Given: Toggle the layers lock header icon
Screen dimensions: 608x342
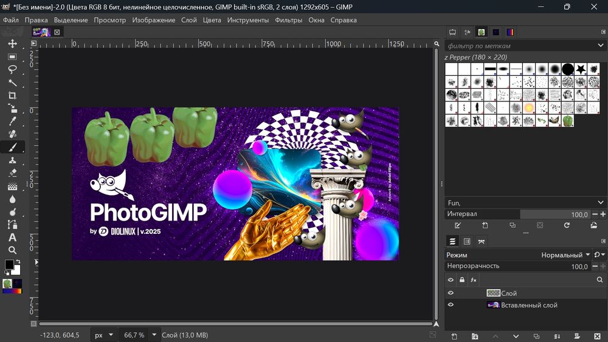Looking at the screenshot, I should tap(462, 279).
